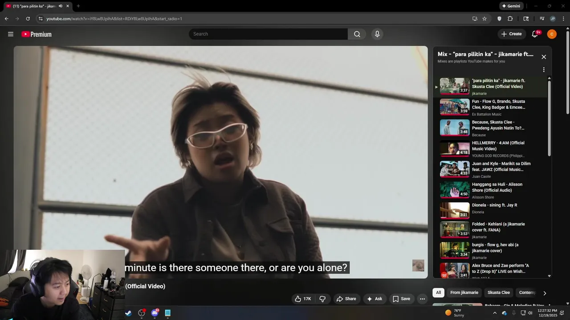Click the Ask button

(x=375, y=299)
